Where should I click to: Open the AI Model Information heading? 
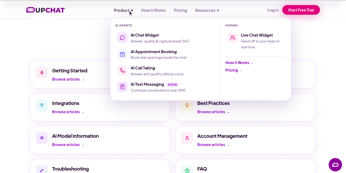75,136
